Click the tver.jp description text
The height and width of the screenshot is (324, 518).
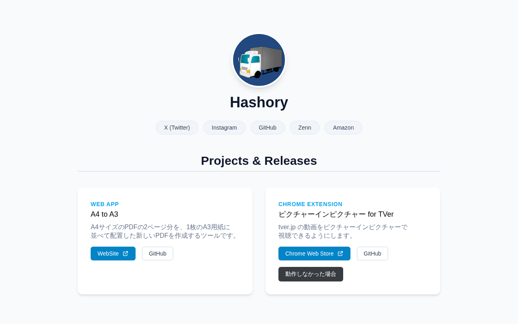pos(343,231)
